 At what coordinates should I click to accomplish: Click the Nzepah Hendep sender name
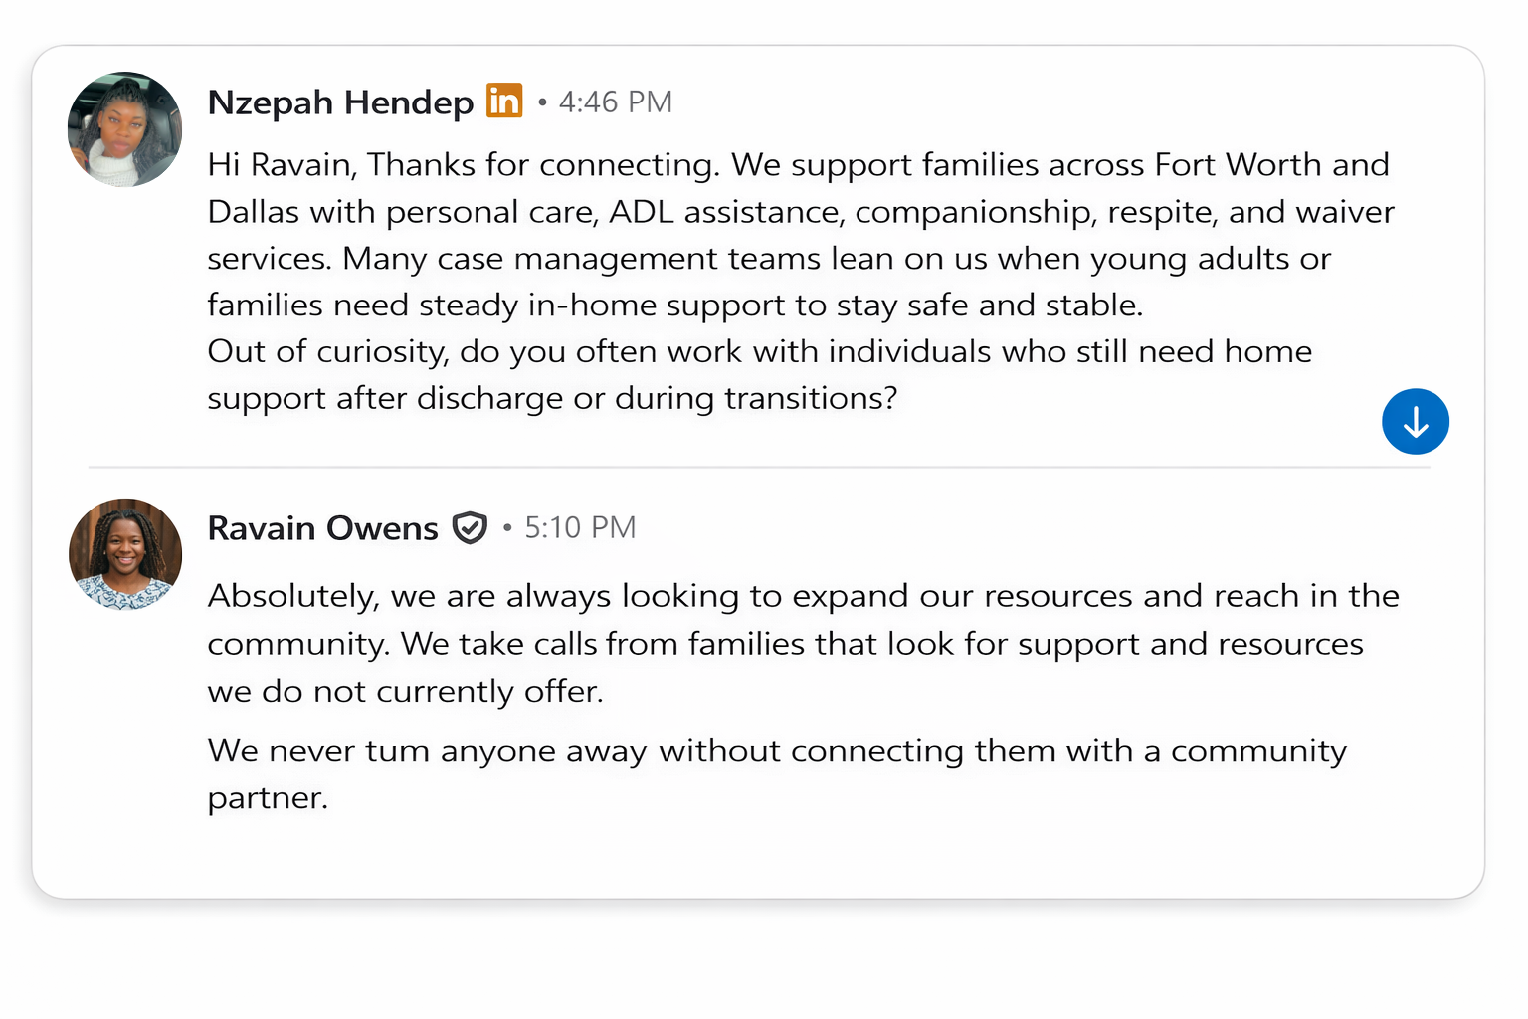tap(340, 102)
